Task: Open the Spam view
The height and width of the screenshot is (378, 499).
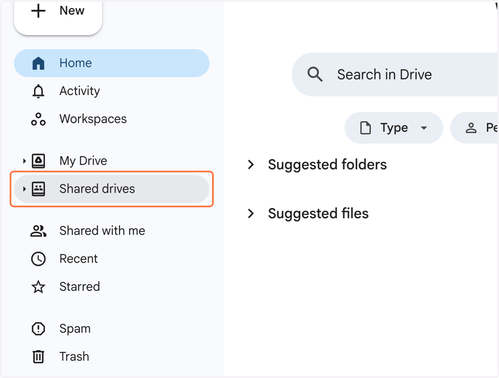Action: pos(111,329)
